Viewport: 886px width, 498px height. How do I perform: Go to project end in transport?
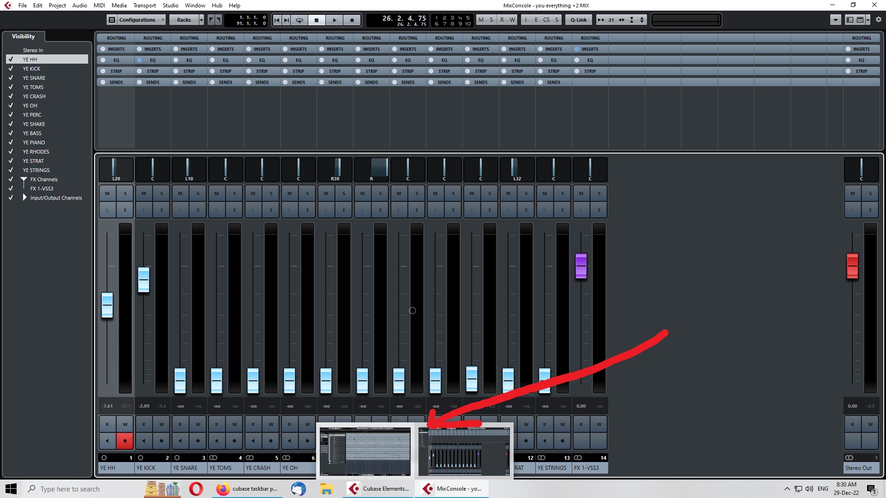287,20
